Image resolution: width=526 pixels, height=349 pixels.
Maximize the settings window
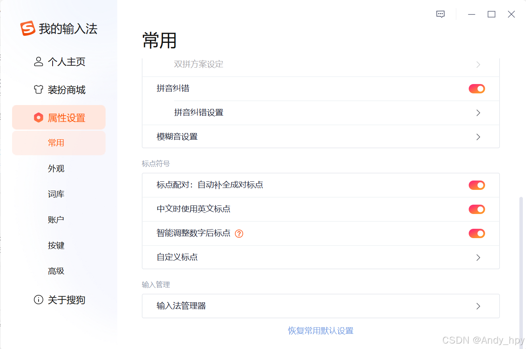[x=492, y=14]
